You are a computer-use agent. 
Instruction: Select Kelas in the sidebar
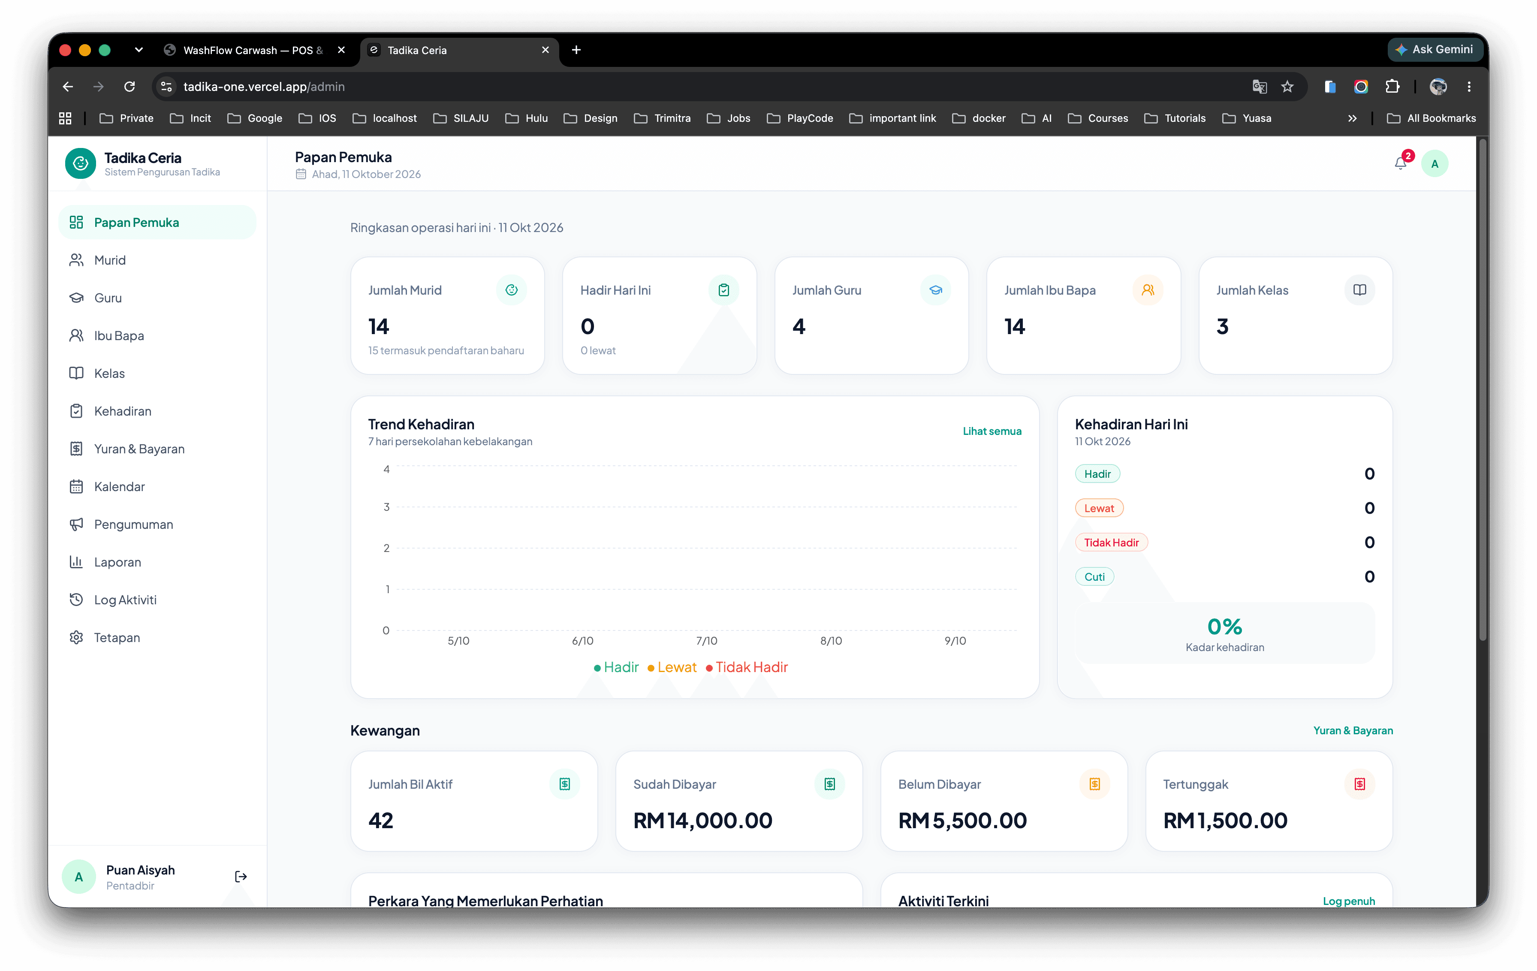pyautogui.click(x=157, y=374)
